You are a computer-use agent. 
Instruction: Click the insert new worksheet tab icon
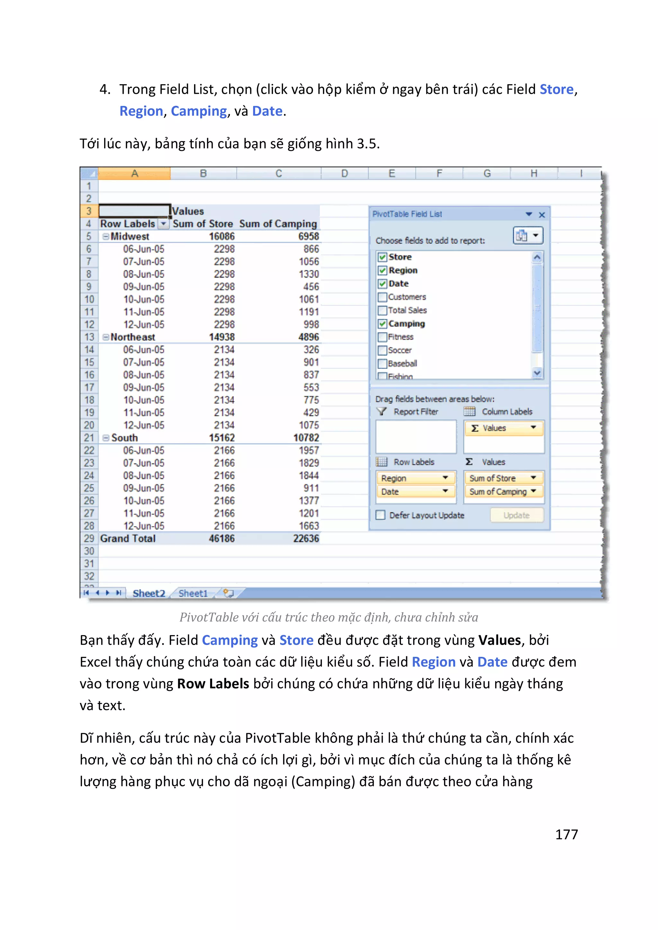tap(228, 593)
